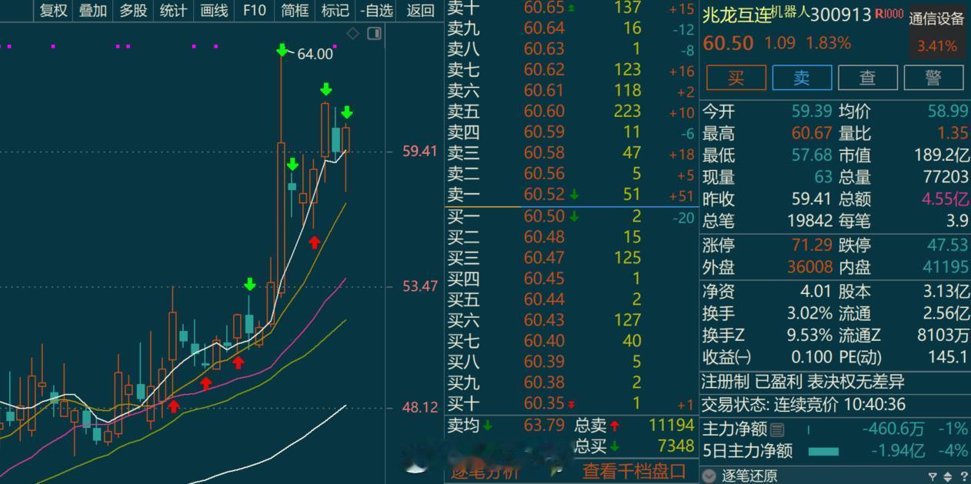Image resolution: width=971 pixels, height=484 pixels.
Task: Click the 卖 sell button
Action: click(802, 77)
